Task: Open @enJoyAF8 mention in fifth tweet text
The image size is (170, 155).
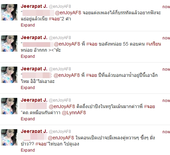Action: point(61,138)
